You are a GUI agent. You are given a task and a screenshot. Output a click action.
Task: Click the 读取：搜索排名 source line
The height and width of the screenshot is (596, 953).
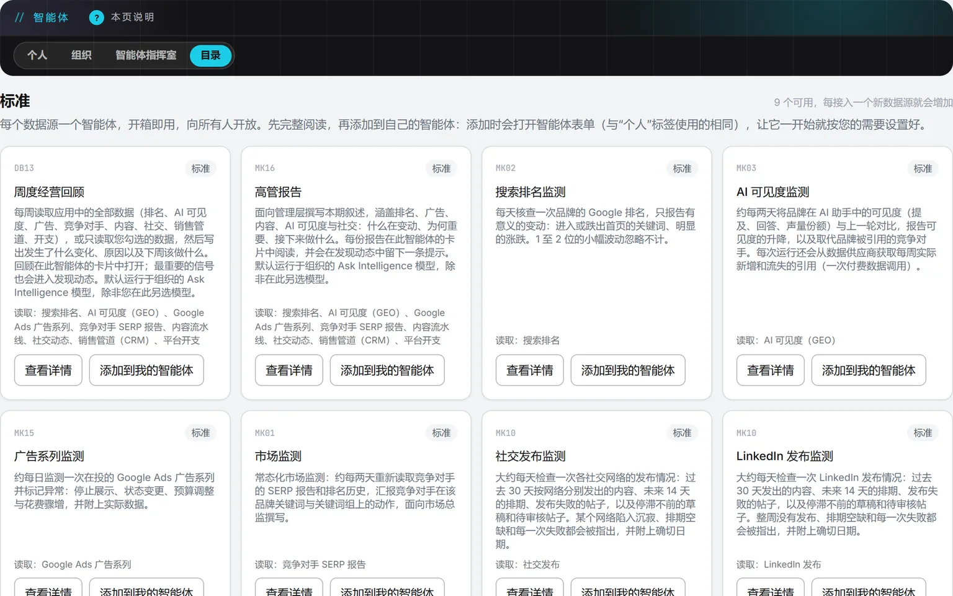(x=527, y=340)
